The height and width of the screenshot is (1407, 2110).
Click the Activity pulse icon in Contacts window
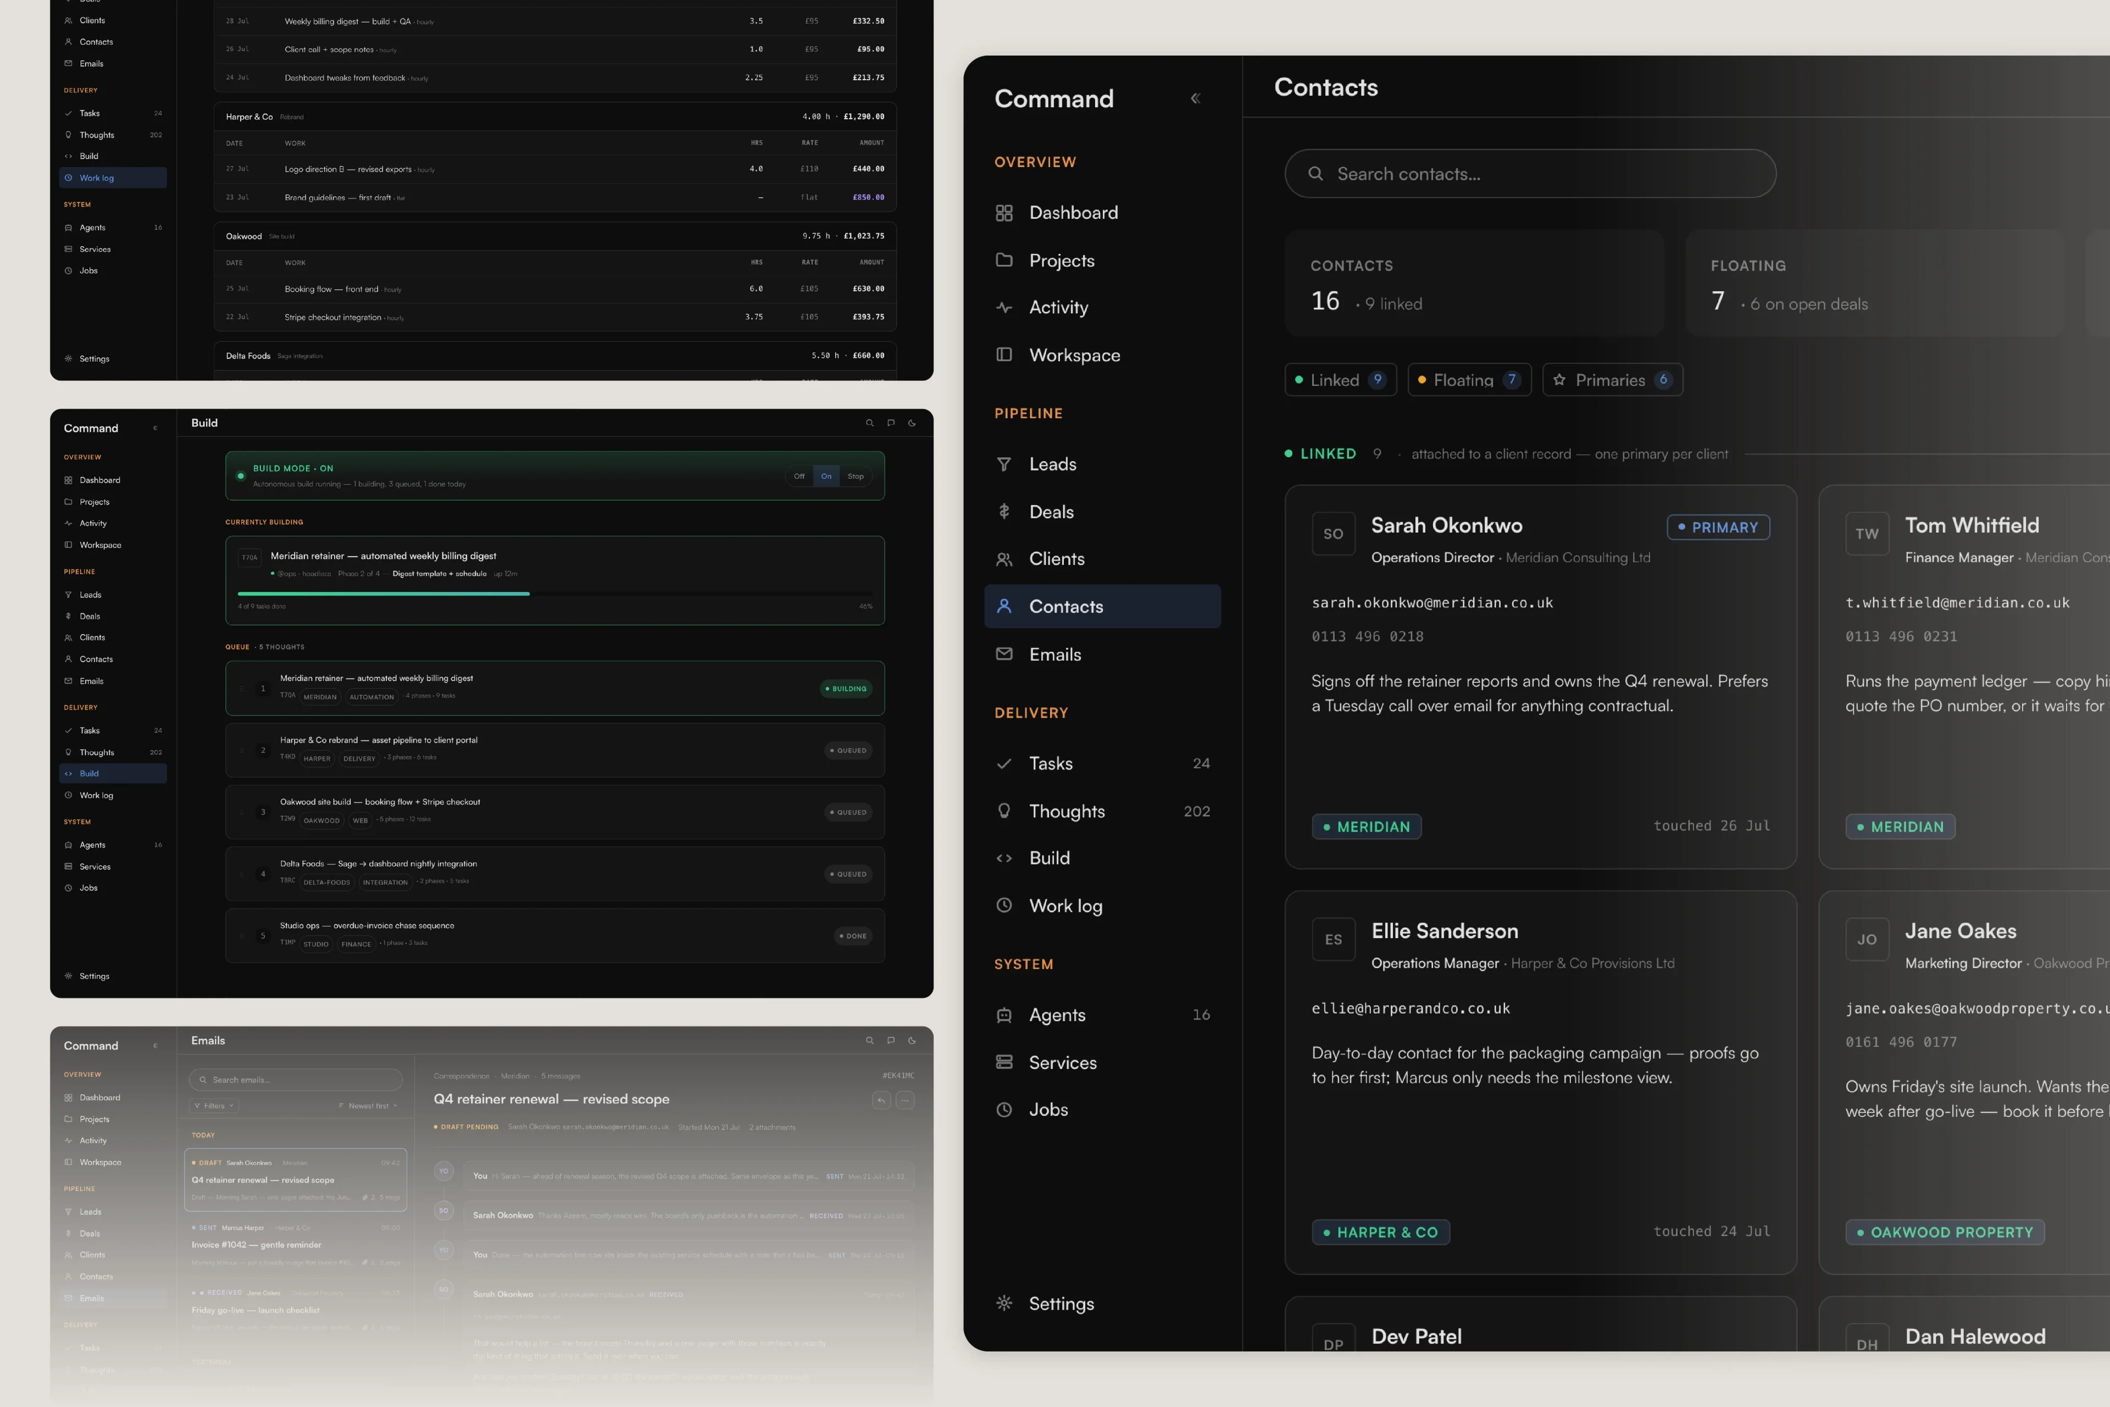point(1004,308)
